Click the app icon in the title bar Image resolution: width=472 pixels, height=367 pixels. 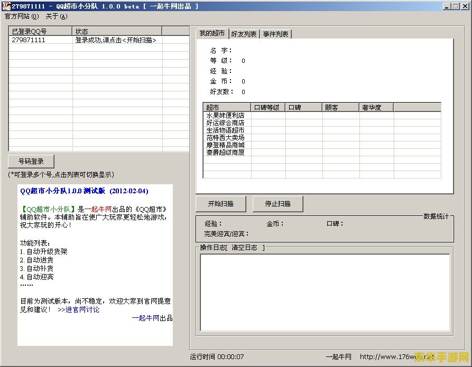click(6, 6)
